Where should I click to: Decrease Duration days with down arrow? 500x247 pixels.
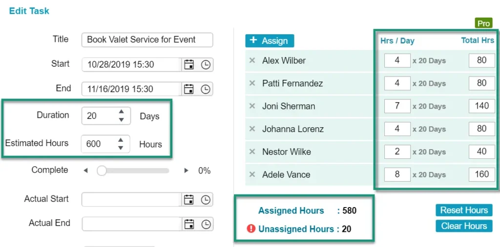(121, 119)
